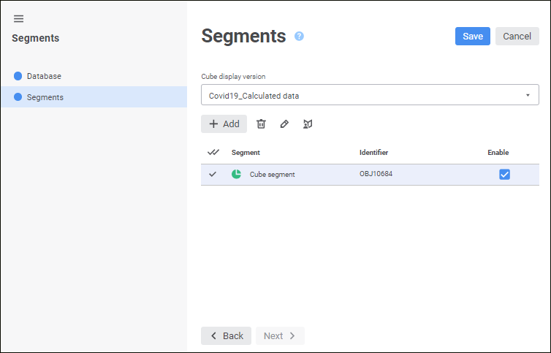
Task: Cancel the segment editing
Action: pyautogui.click(x=517, y=37)
